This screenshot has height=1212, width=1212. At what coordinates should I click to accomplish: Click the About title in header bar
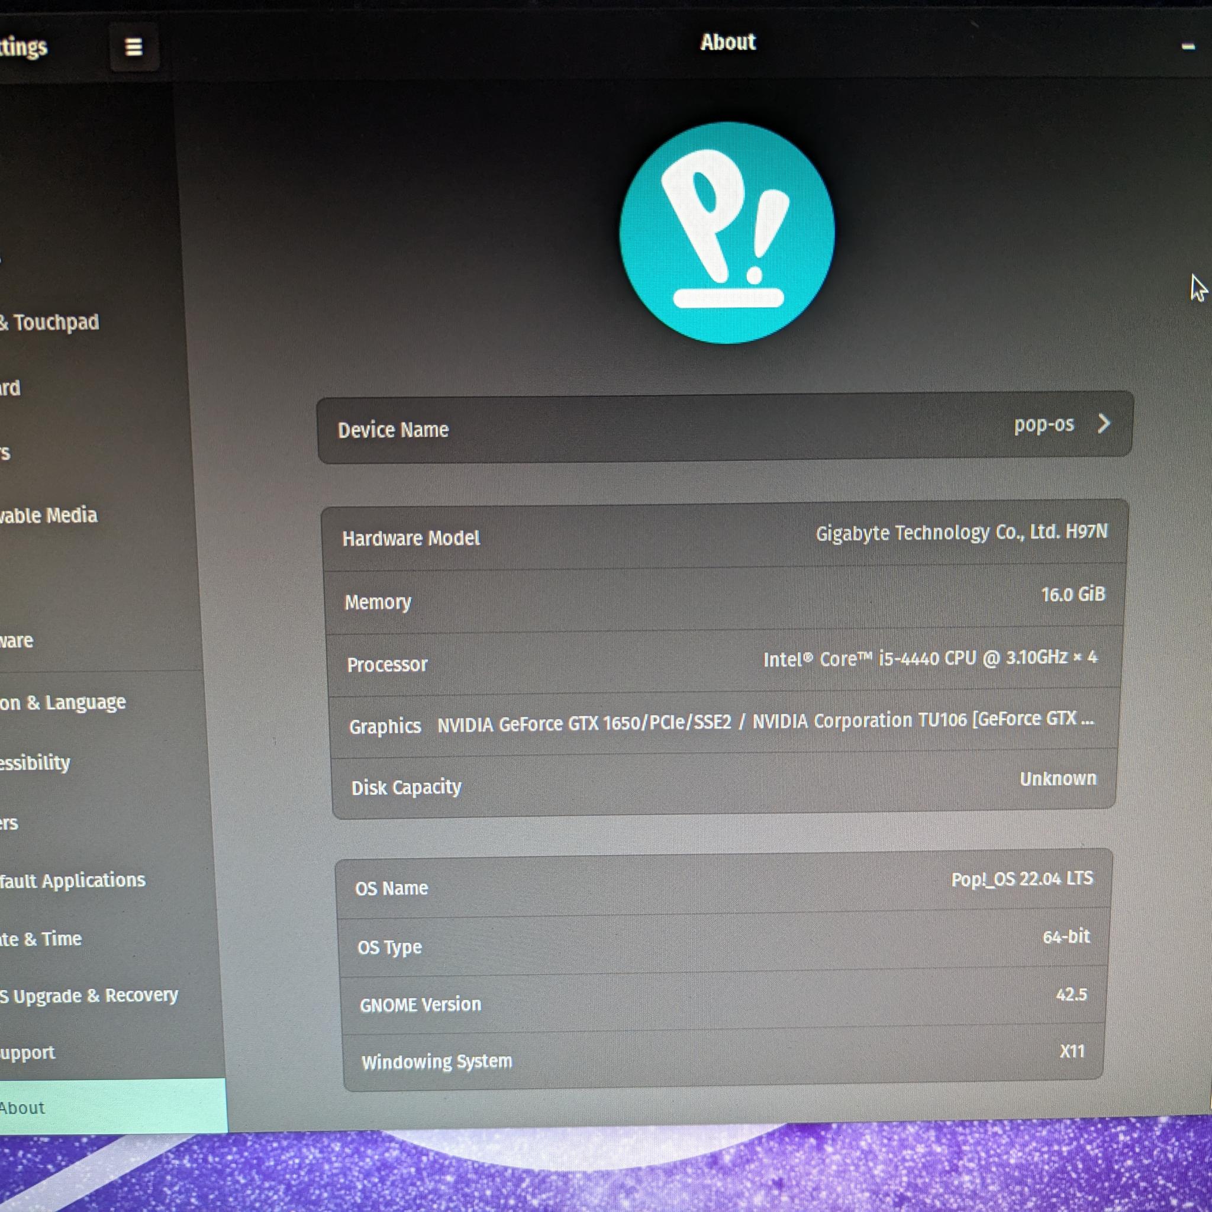pos(728,42)
